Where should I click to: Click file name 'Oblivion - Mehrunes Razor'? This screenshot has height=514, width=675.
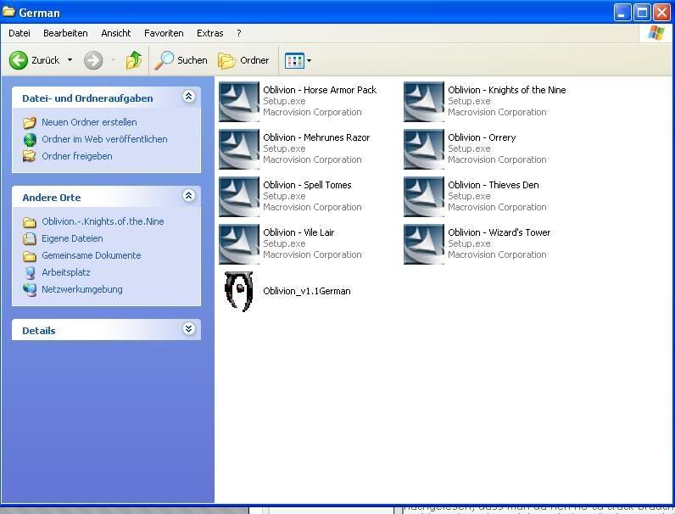pos(316,137)
